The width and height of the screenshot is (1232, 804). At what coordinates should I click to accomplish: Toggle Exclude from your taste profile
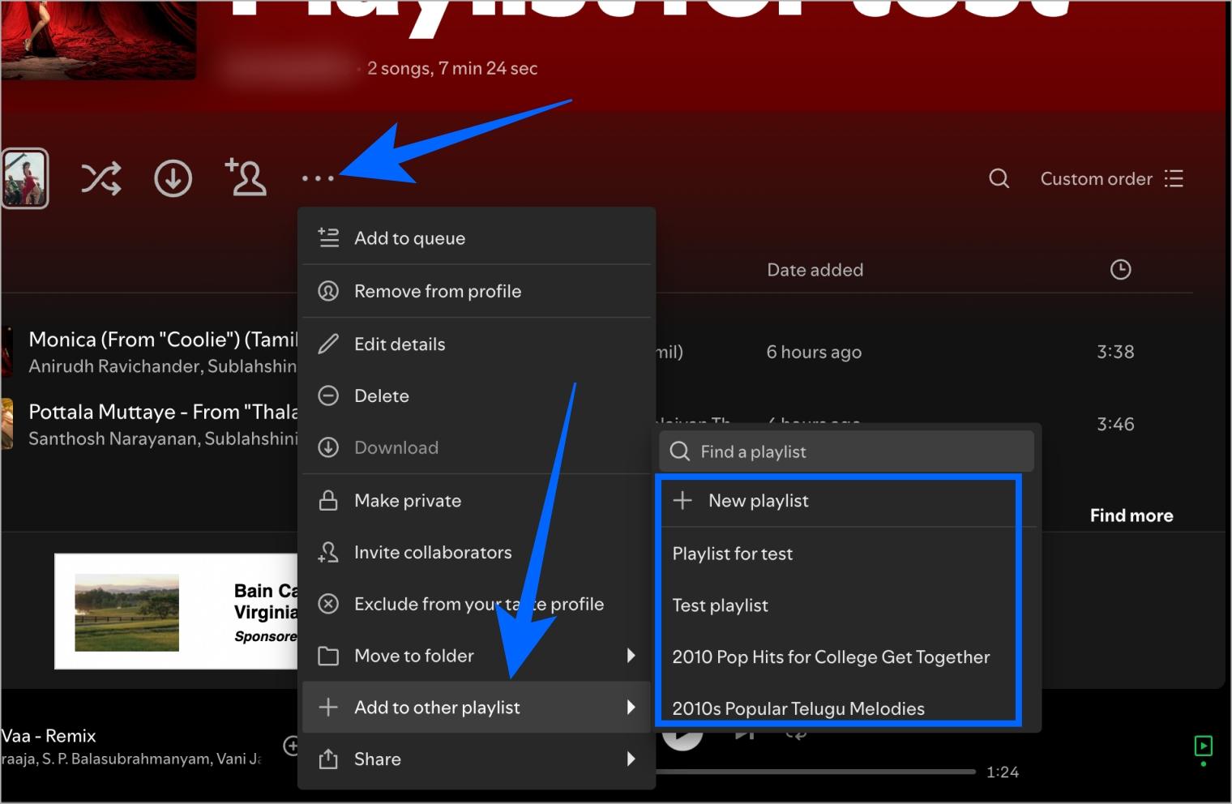click(477, 605)
